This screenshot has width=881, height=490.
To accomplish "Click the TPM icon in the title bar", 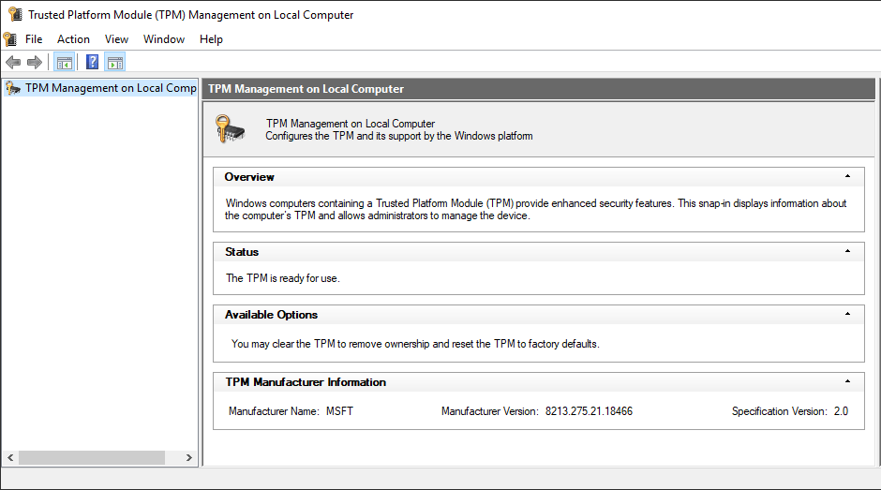I will tap(14, 14).
